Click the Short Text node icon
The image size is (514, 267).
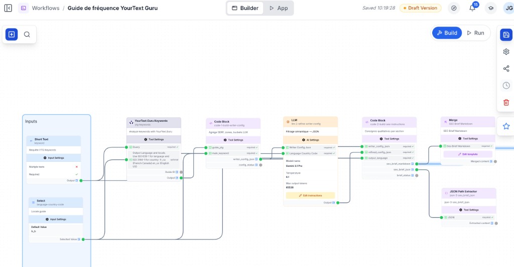[31, 141]
